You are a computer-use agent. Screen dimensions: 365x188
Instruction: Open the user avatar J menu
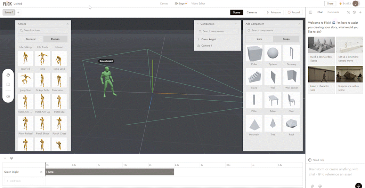[356, 3]
